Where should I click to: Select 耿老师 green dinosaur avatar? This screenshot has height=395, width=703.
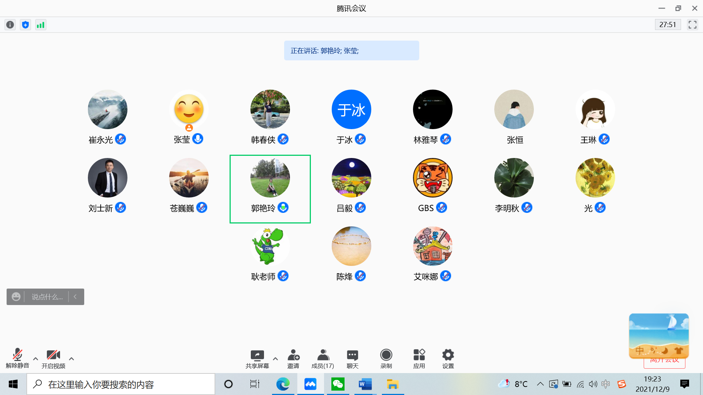(270, 246)
